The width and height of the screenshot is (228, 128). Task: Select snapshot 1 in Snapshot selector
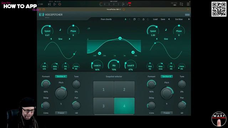point(104,89)
